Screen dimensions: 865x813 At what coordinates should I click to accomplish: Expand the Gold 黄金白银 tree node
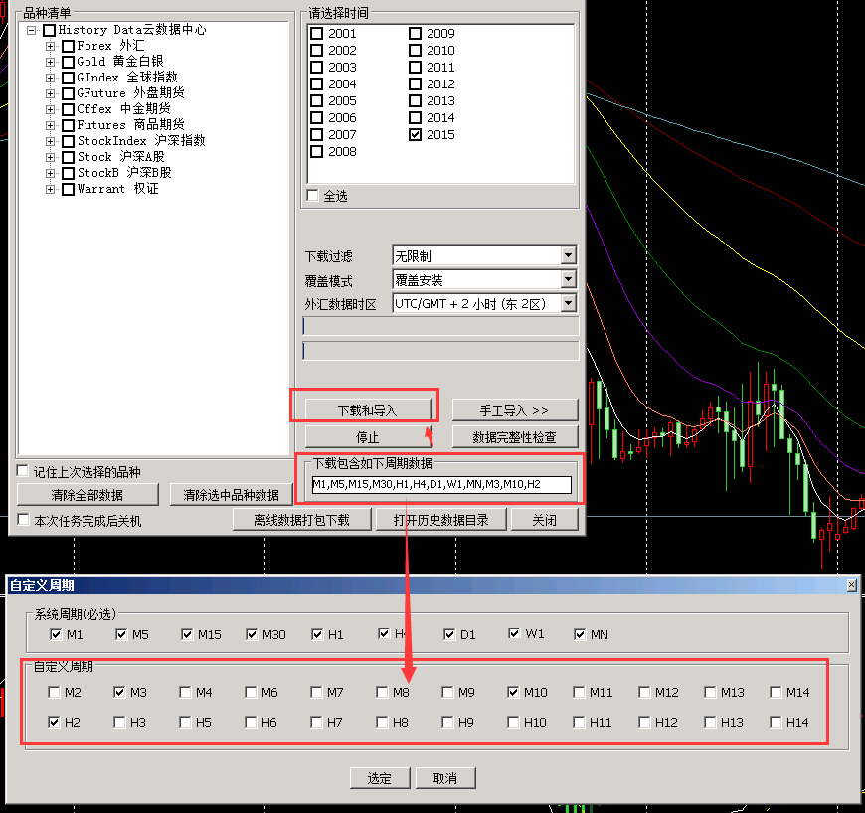[51, 62]
